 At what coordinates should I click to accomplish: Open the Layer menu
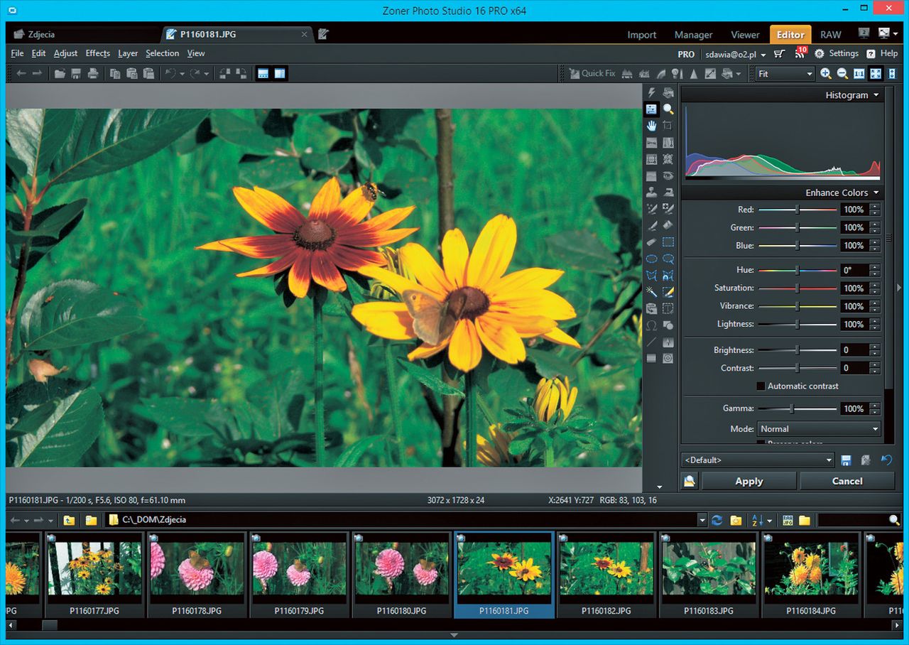tap(128, 53)
